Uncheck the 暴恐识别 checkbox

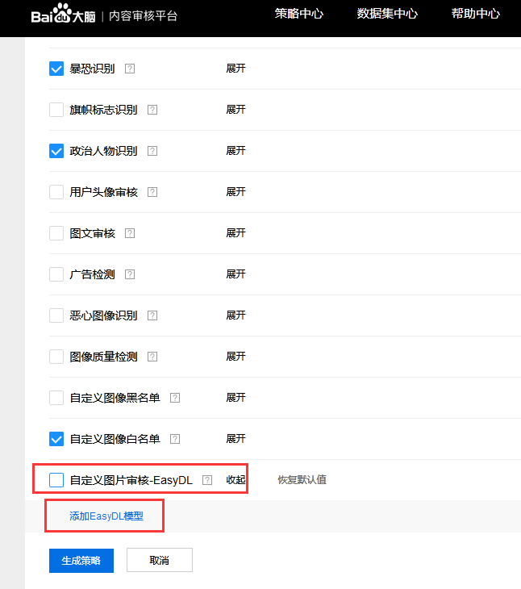[x=56, y=69]
